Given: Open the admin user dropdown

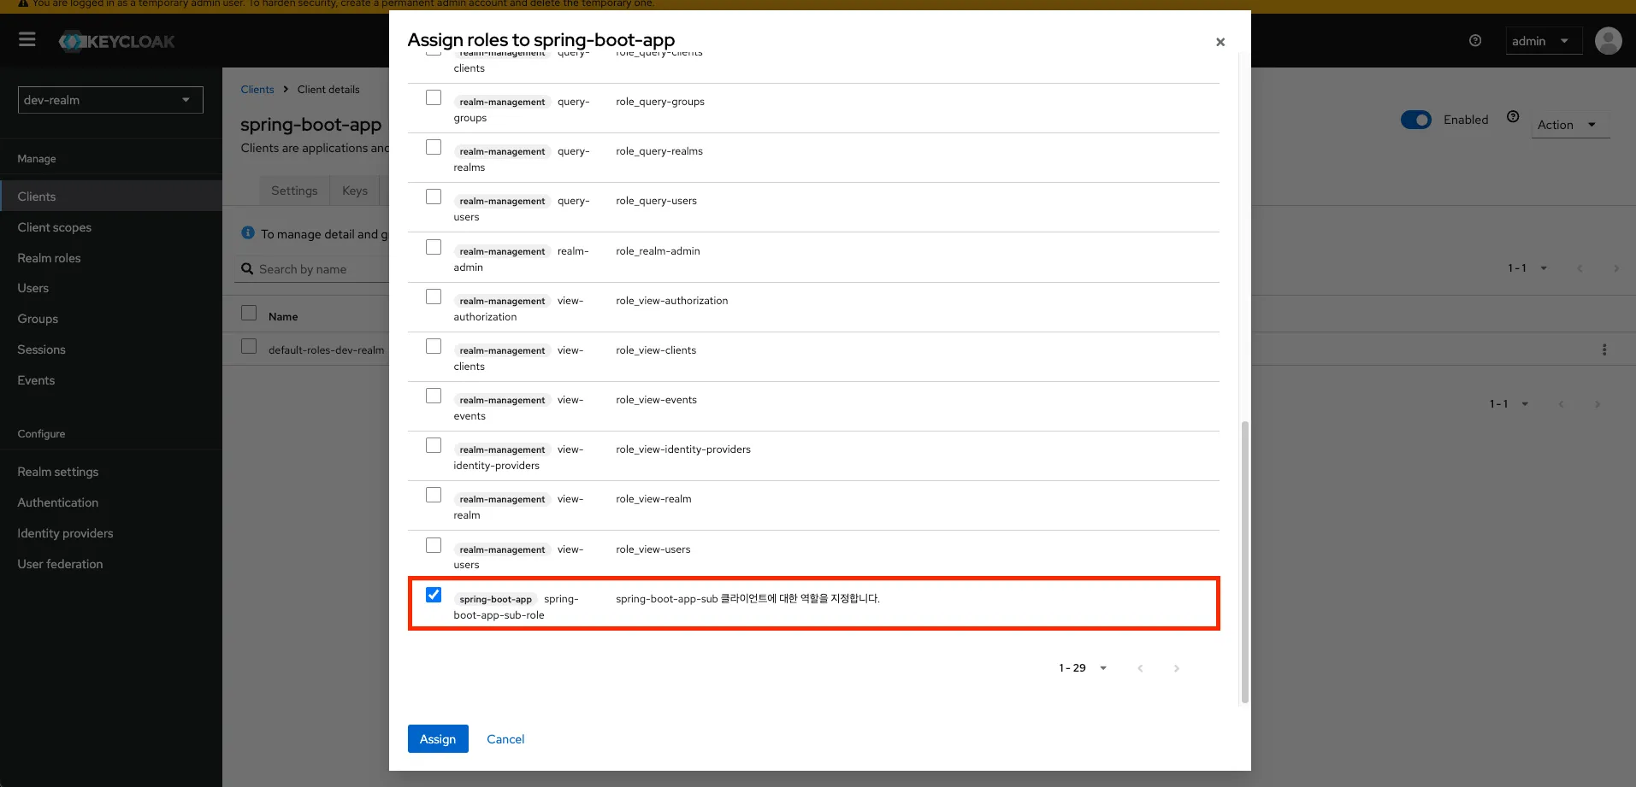Looking at the screenshot, I should point(1544,41).
